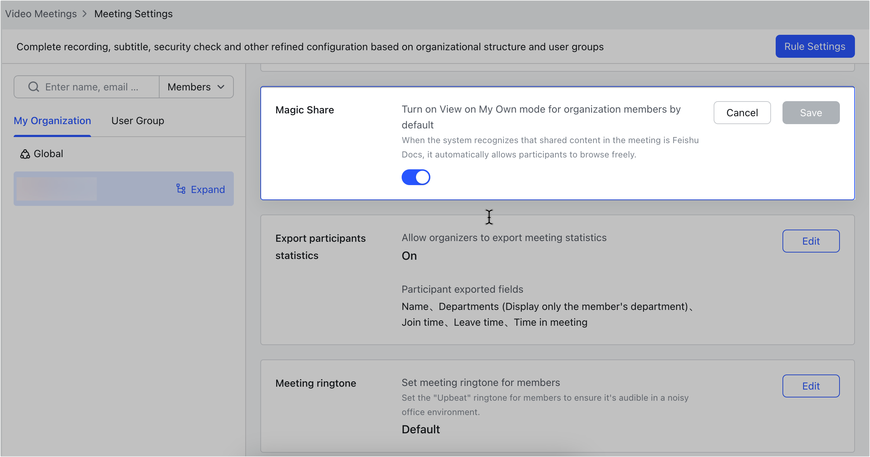Click the Global organization icon
Image resolution: width=870 pixels, height=457 pixels.
[25, 154]
